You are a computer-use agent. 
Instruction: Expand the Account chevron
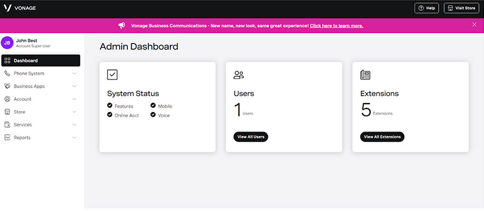click(74, 99)
